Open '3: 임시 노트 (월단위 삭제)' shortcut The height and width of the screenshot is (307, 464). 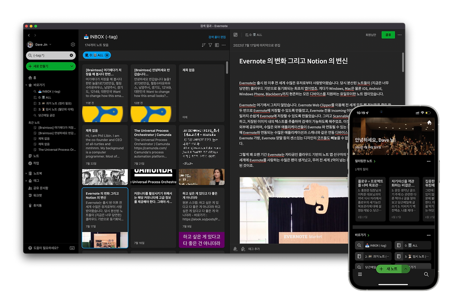[54, 109]
